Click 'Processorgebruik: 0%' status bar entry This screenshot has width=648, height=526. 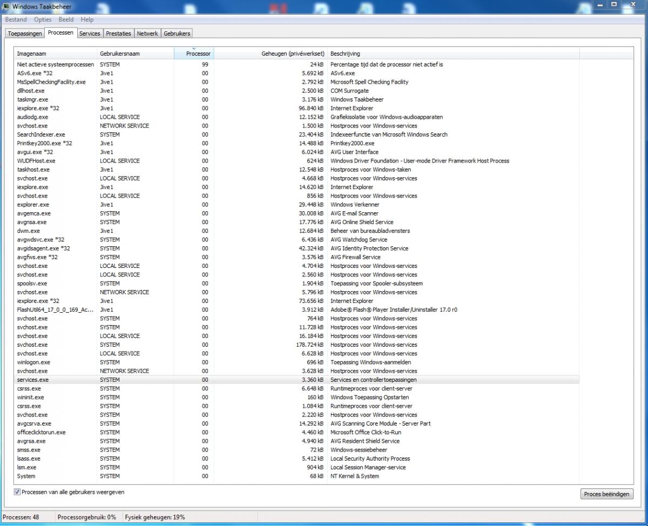click(86, 517)
